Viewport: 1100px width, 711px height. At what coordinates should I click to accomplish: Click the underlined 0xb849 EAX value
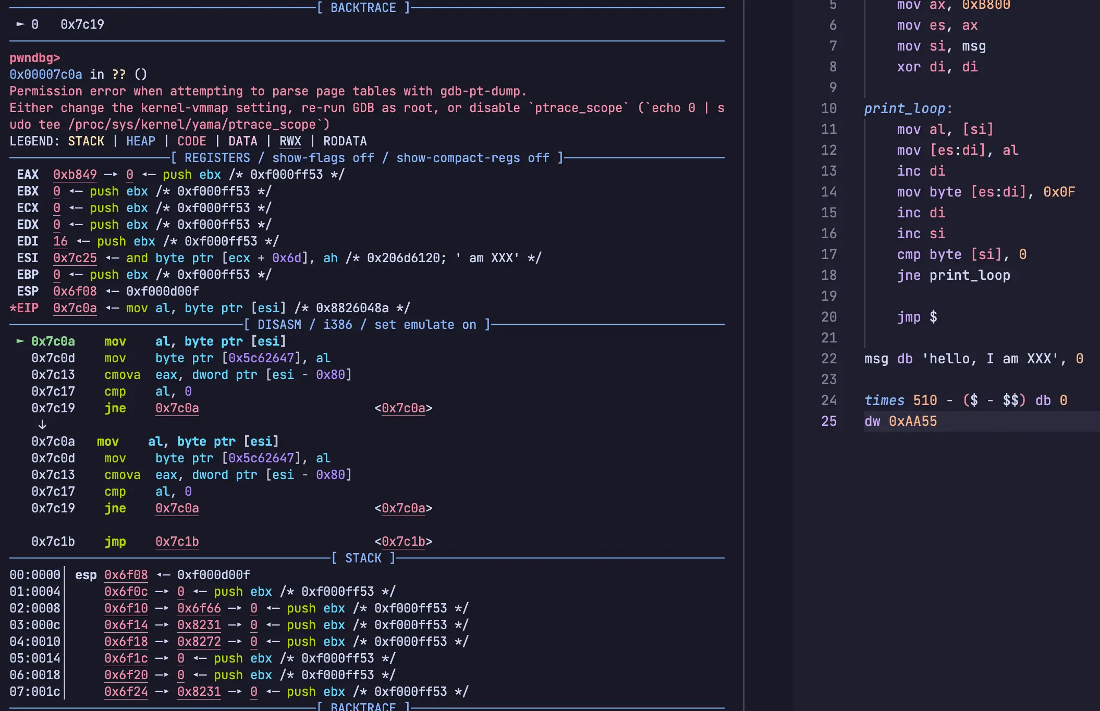(x=75, y=175)
